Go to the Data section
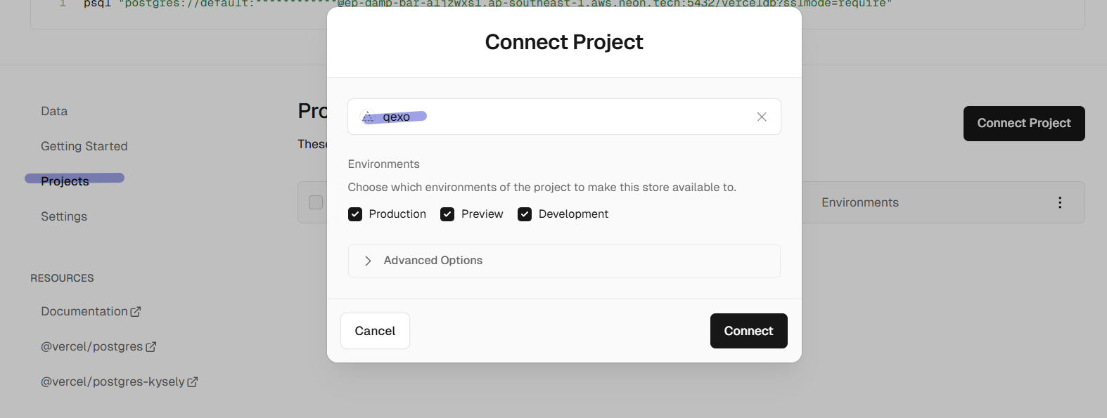 pos(54,111)
